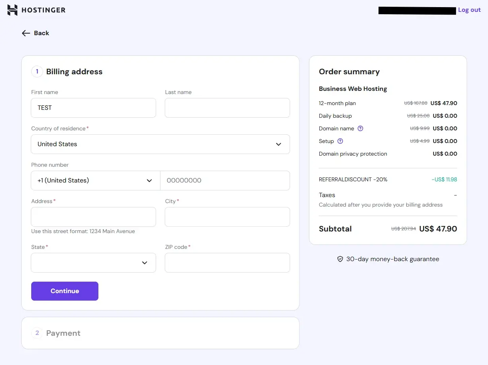Screen dimensions: 488x365
Task: Focus the ZIP code input box
Action: [x=227, y=263]
